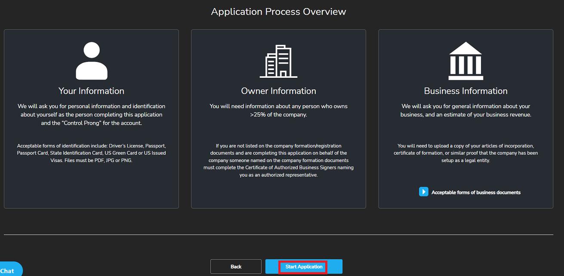Open the Chat widget
564x276 pixels.
coord(9,270)
